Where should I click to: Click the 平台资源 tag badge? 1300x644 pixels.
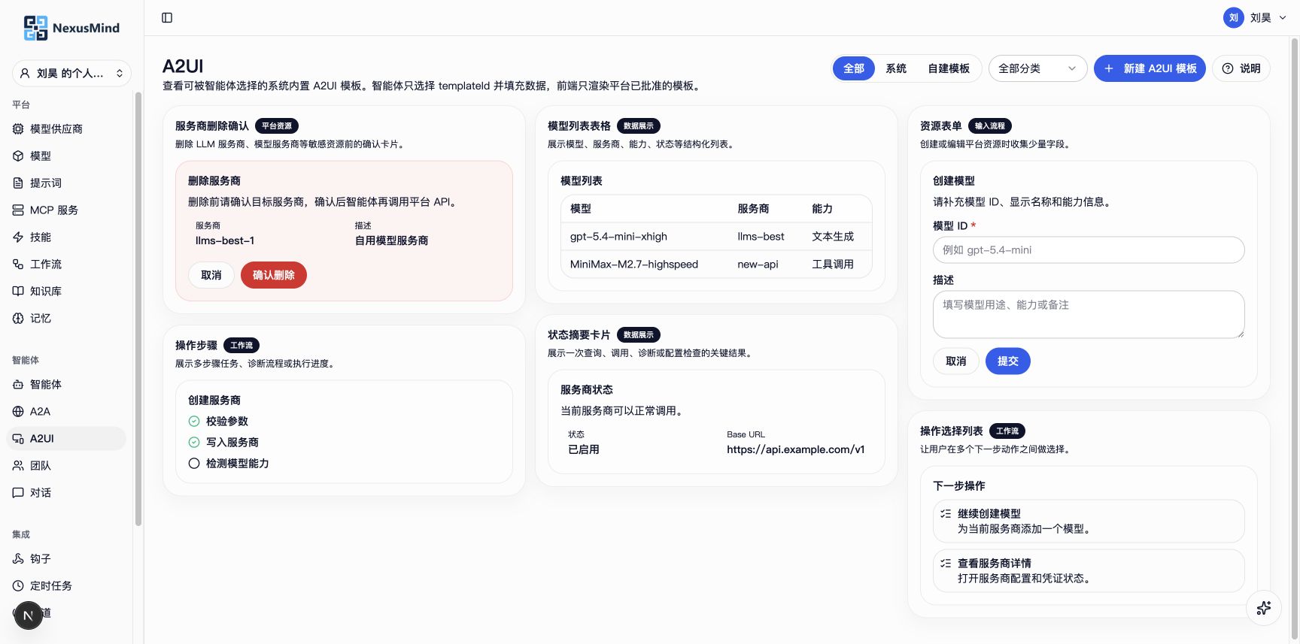click(277, 126)
